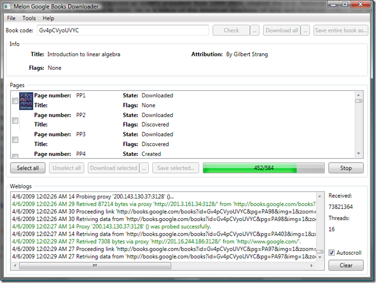
Task: Minimize the Melon window
Action: point(333,4)
